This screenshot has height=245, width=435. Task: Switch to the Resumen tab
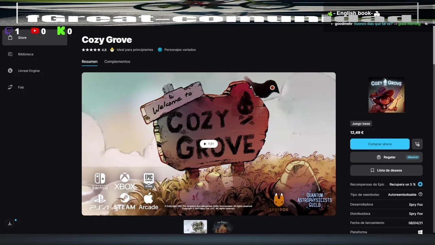89,62
